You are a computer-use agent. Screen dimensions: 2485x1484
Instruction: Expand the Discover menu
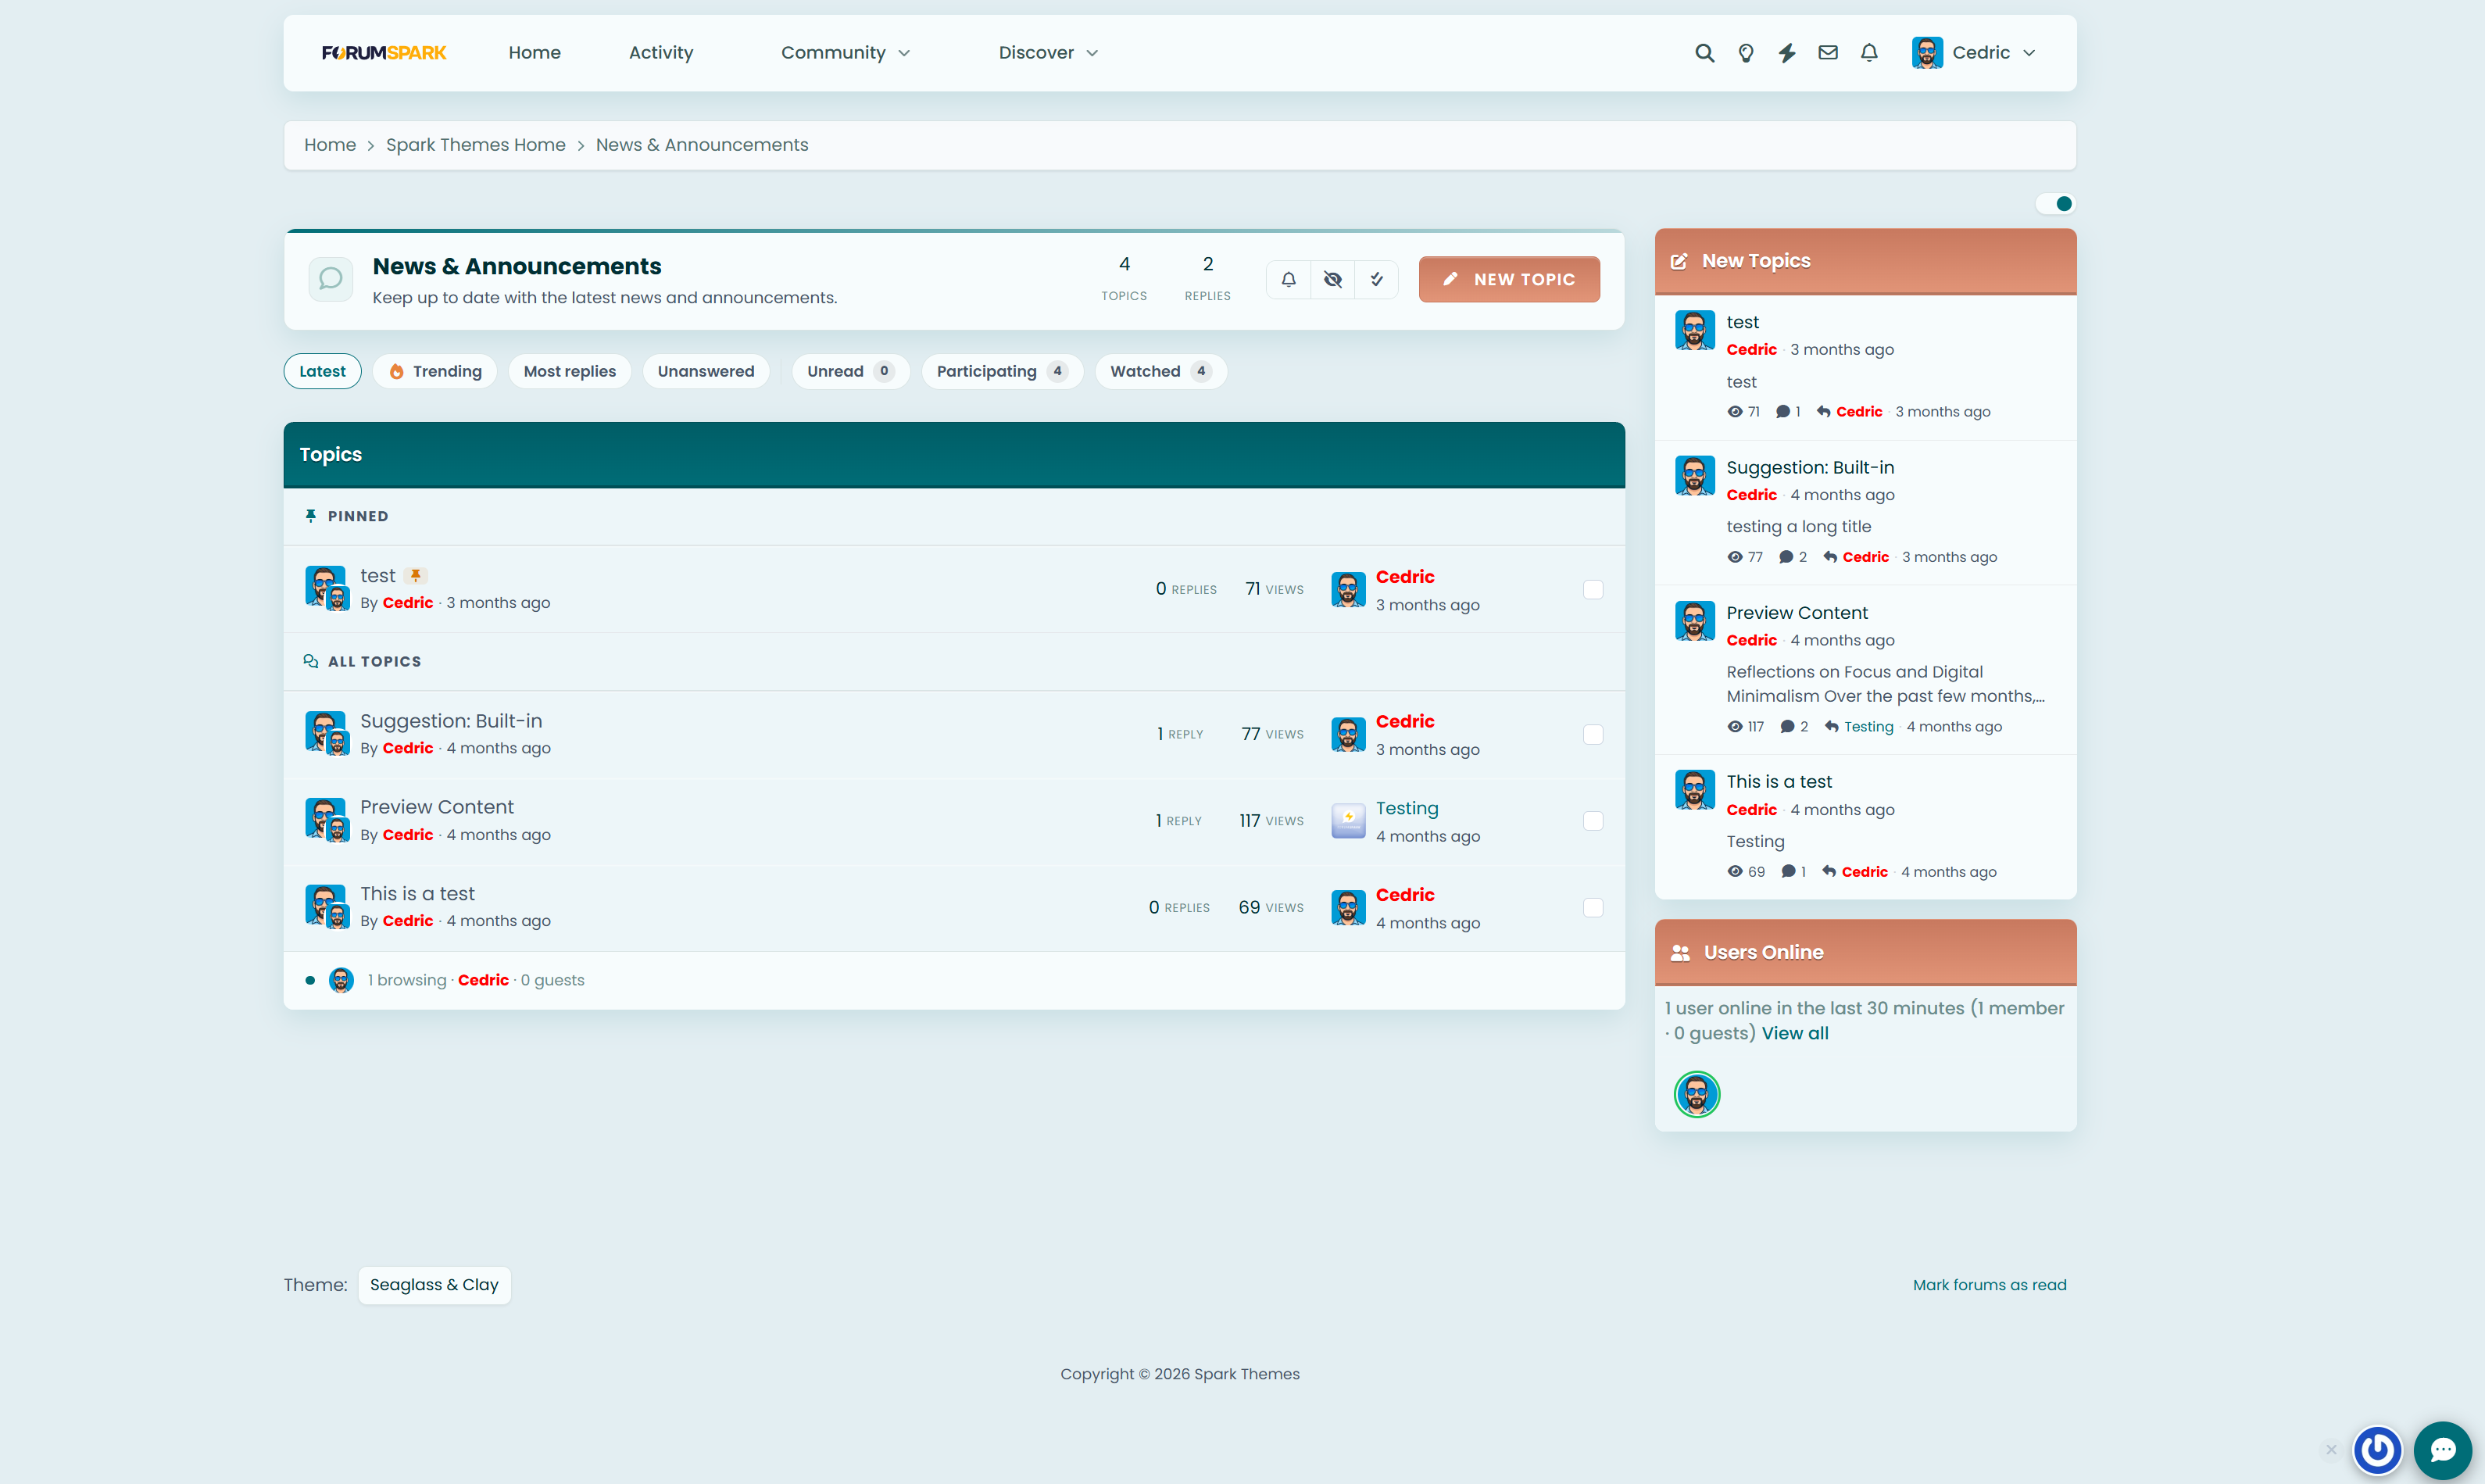click(x=1048, y=53)
